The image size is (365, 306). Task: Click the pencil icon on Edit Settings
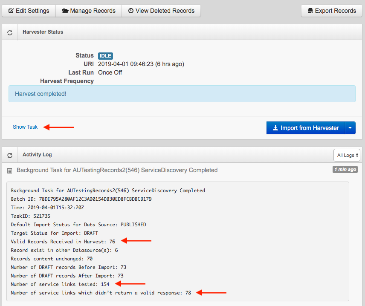click(11, 11)
